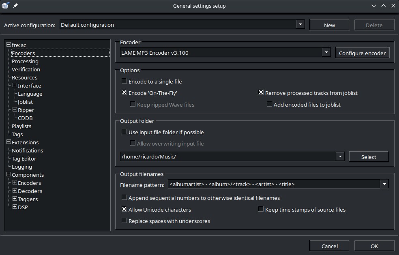Close the General settings setup dialog
The image size is (399, 255).
tap(393, 6)
